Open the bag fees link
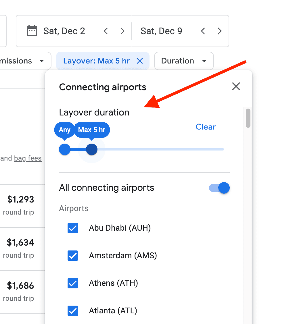Viewport: 295px width, 324px height. pos(28,158)
